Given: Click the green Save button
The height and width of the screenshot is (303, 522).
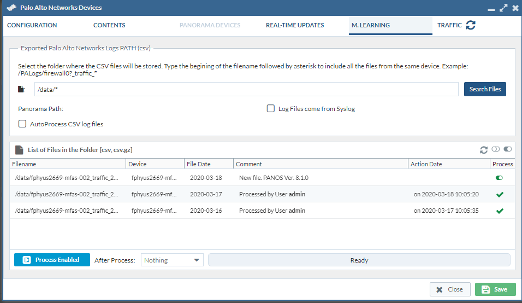Looking at the screenshot, I should coord(495,289).
